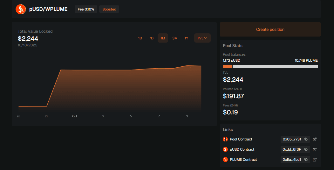Click the Total Value Locked label
The image size is (334, 170).
coord(35,31)
